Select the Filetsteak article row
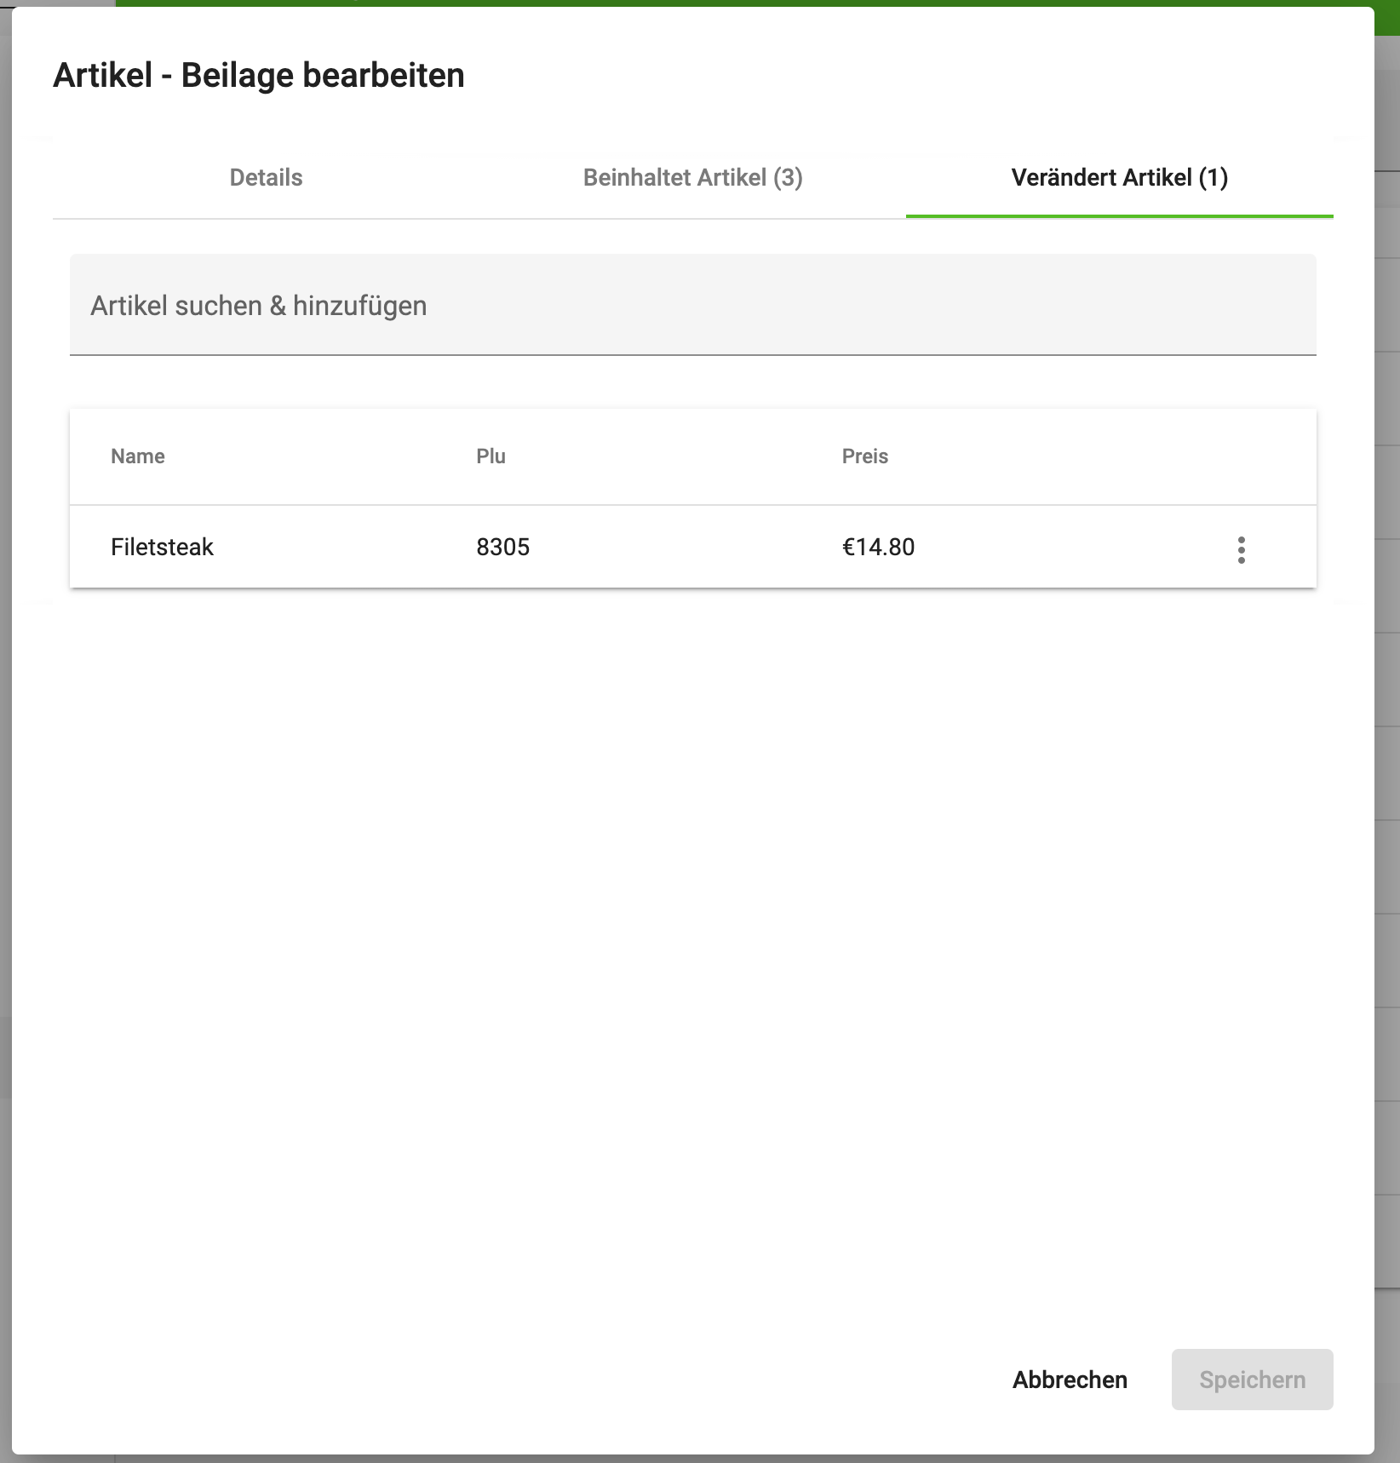1400x1463 pixels. [596, 547]
